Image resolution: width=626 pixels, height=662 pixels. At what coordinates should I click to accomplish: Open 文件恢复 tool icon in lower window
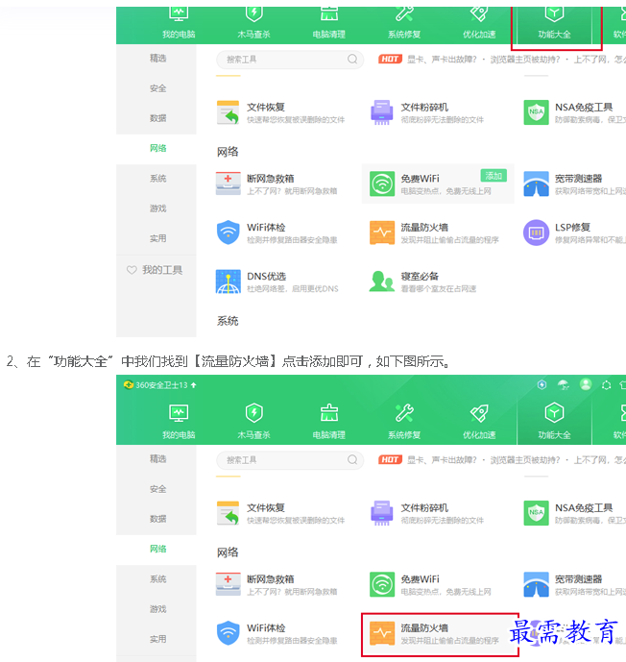229,513
